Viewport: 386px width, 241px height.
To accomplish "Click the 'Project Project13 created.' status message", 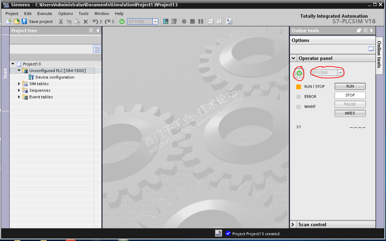I will point(256,234).
